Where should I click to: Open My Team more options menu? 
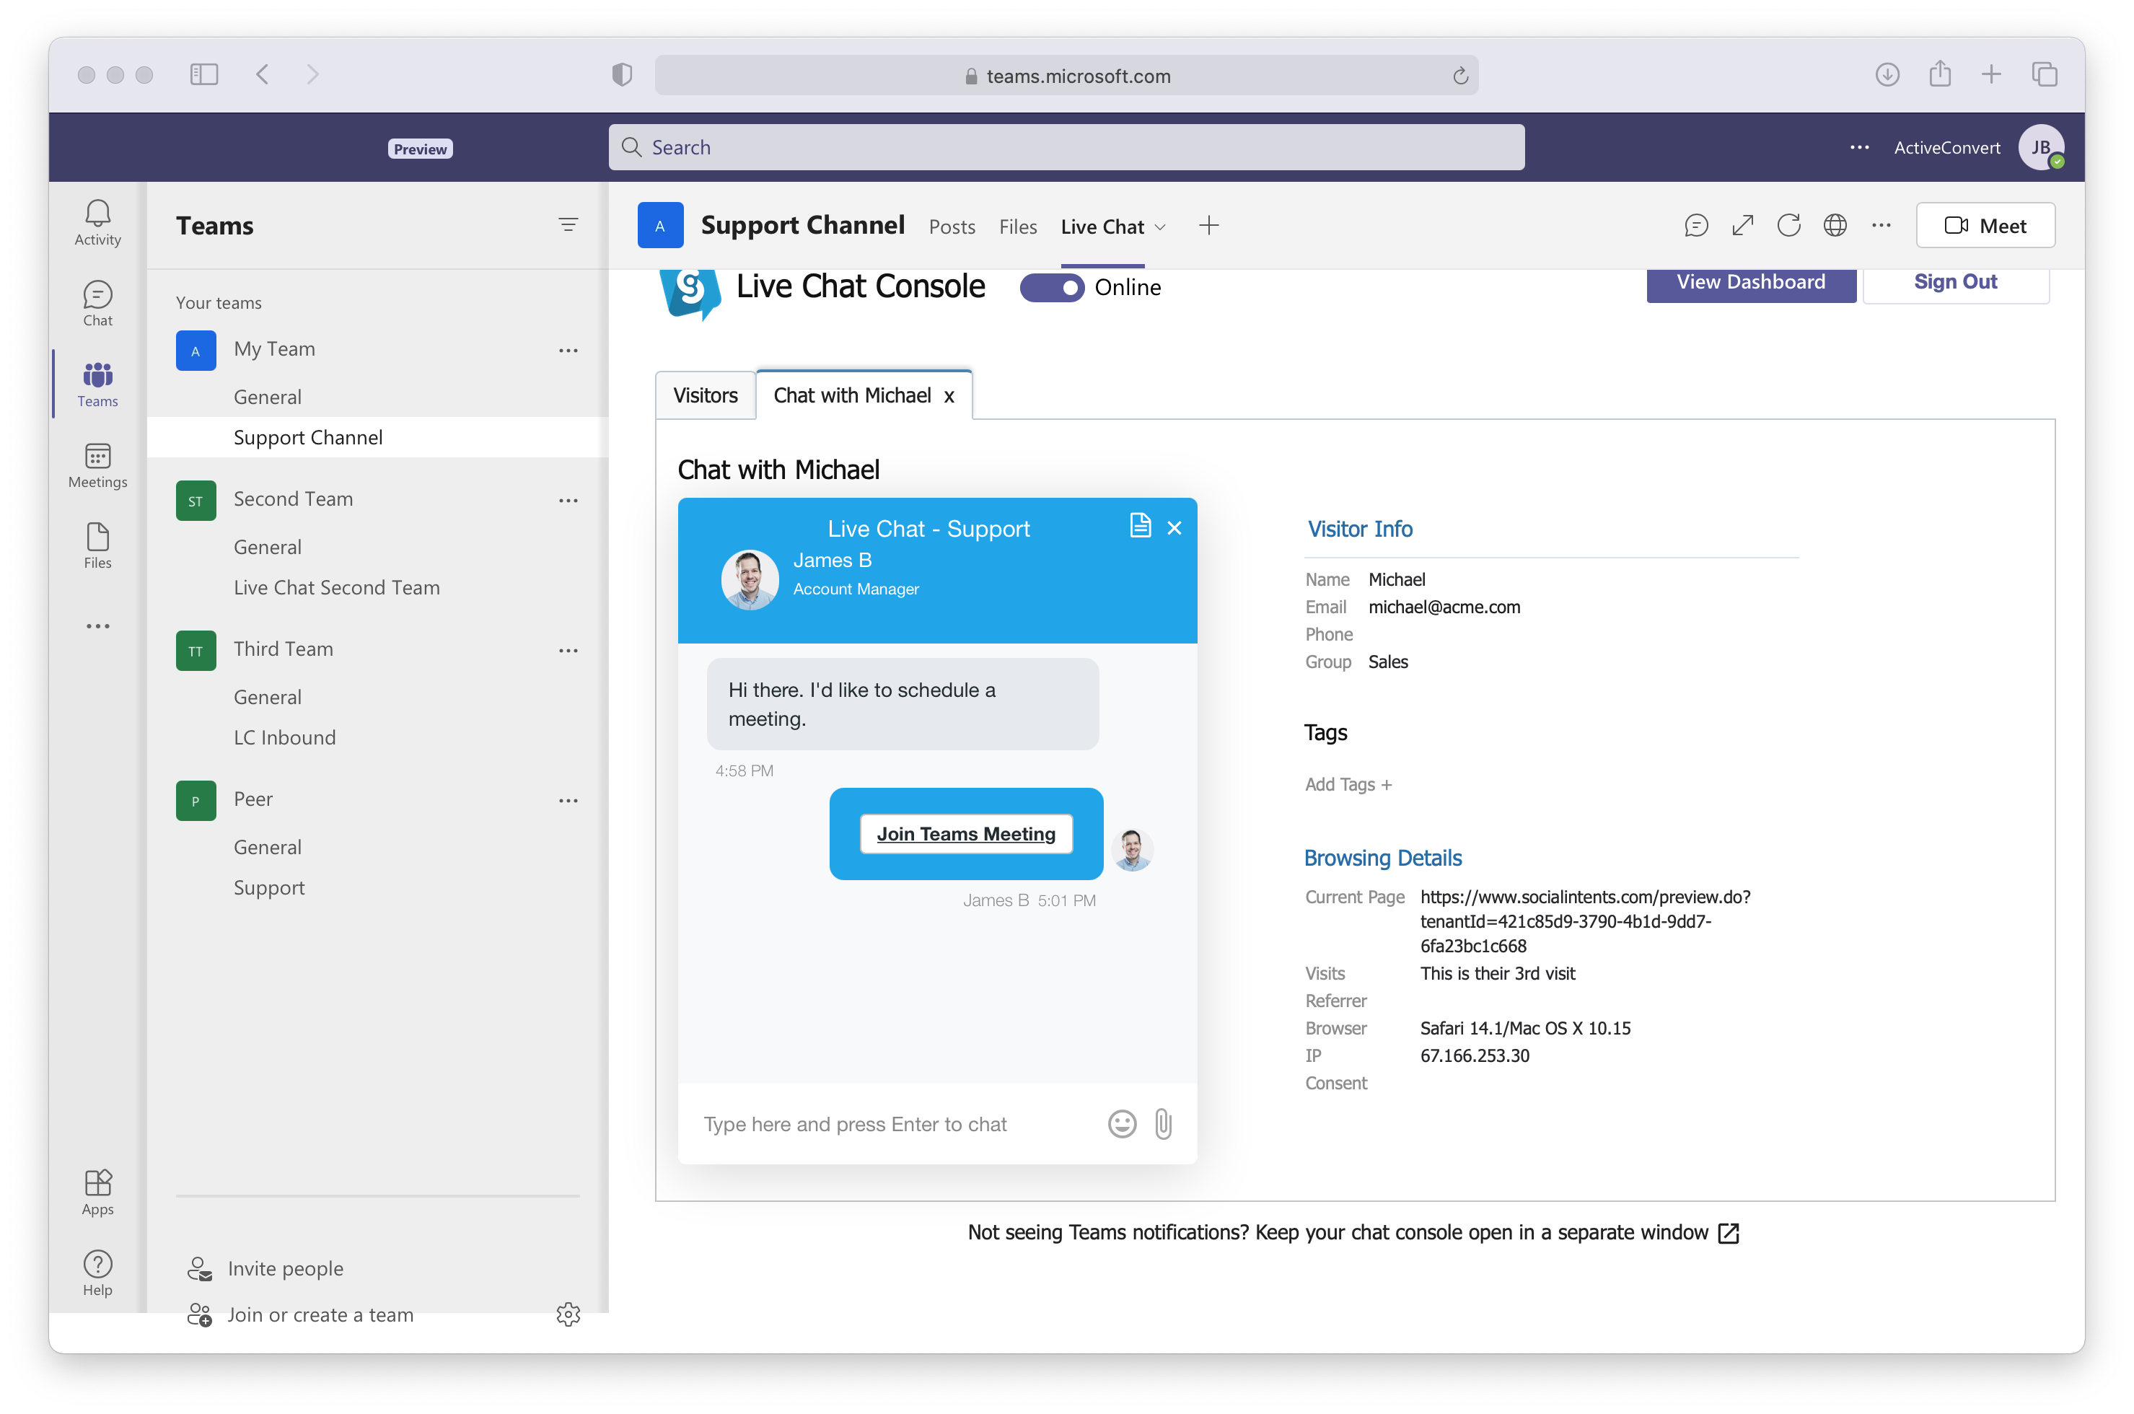pos(568,350)
